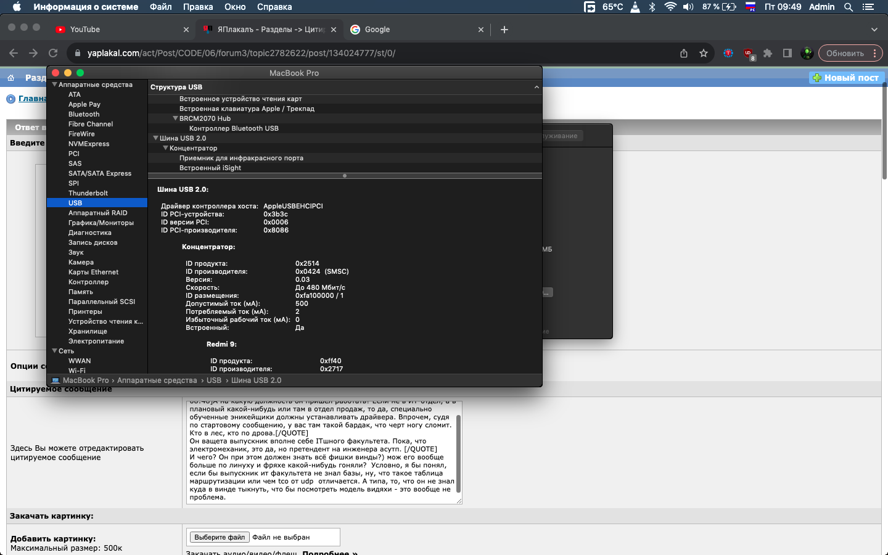Bookmark this page with star icon
This screenshot has height=555, width=888.
pyautogui.click(x=704, y=53)
